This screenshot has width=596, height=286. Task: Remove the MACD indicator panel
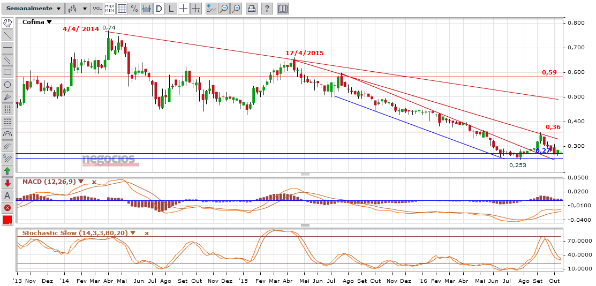[x=94, y=182]
